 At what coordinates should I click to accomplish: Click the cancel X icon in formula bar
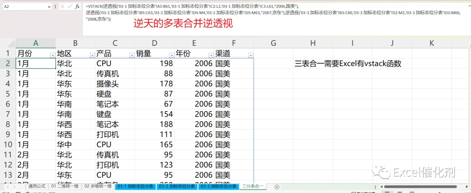[x=62, y=6]
